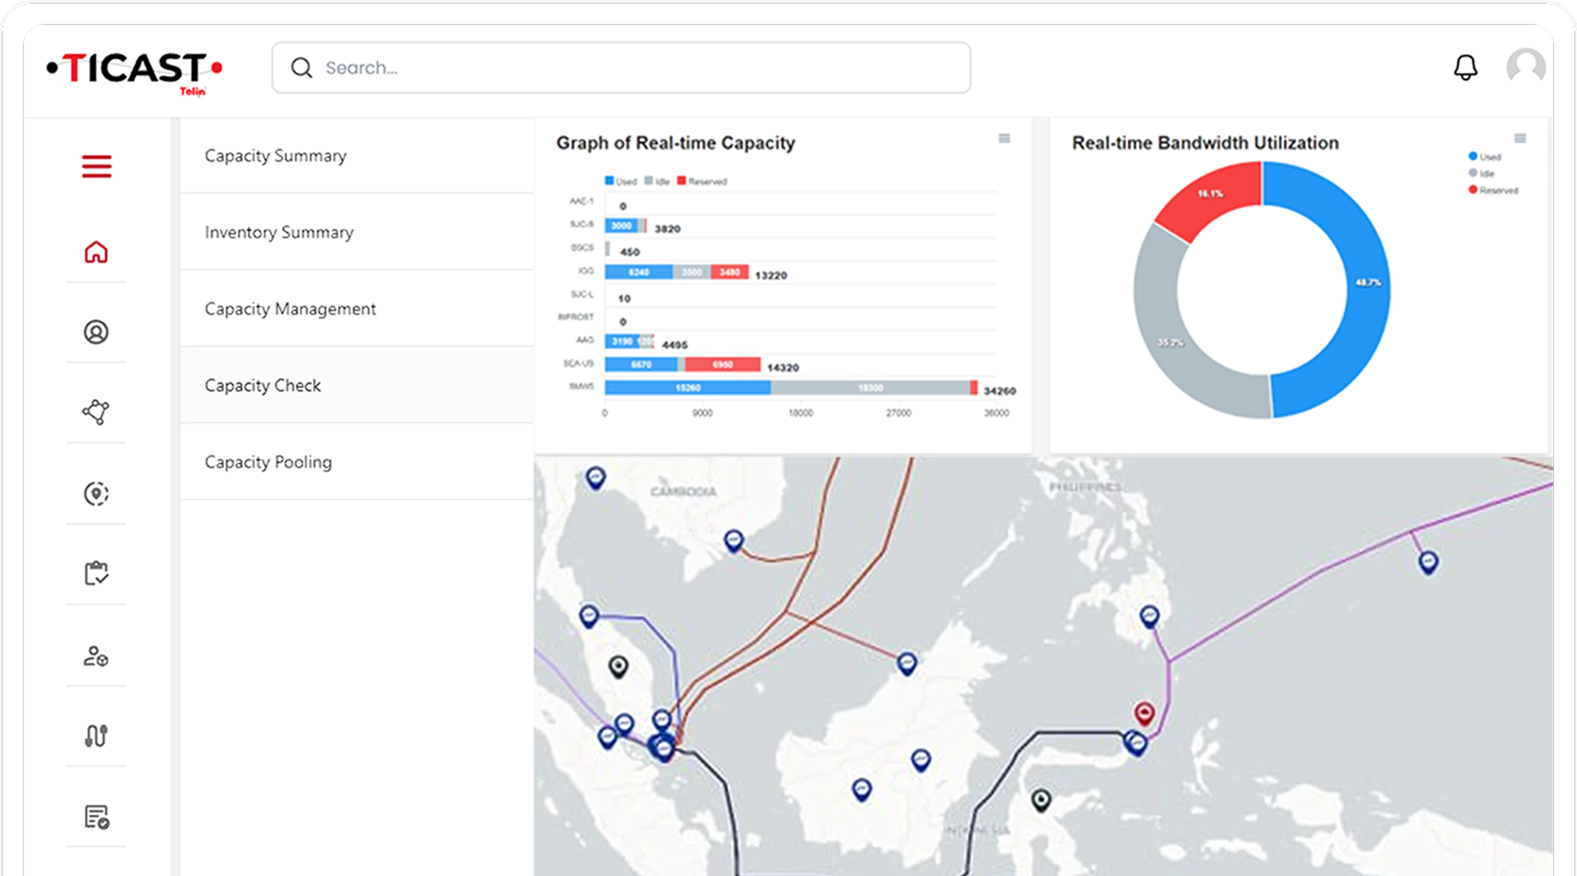The image size is (1577, 876).
Task: Select the network topology sidebar icon
Action: [x=96, y=412]
